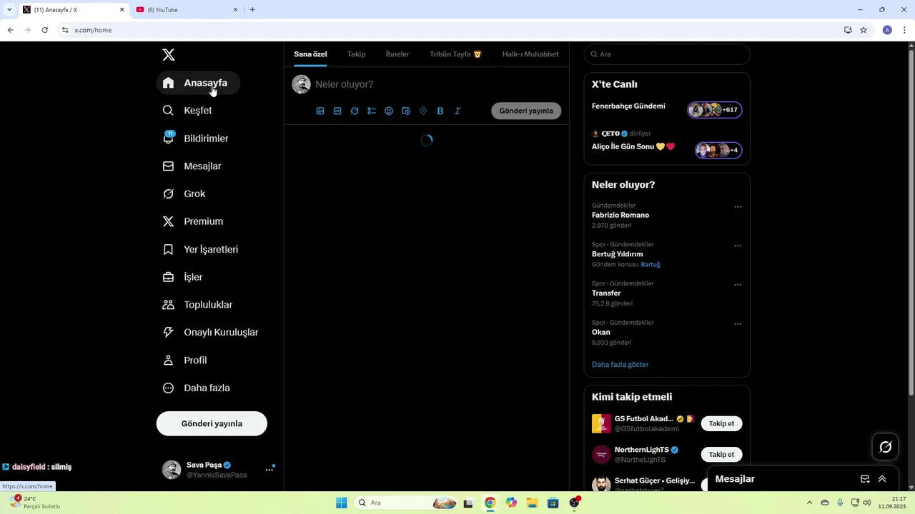Open more options for Okan trend
This screenshot has width=915, height=514.
[738, 324]
